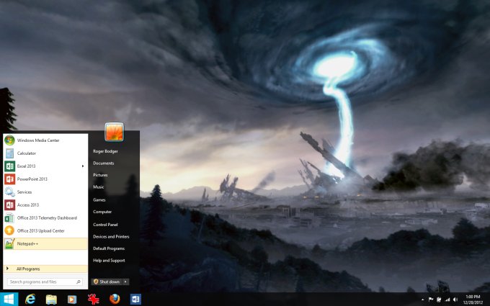Show hidden system tray icons
This screenshot has width=490, height=306.
tap(422, 300)
